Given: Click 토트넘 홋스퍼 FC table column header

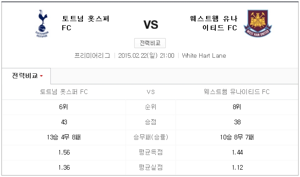Looking at the screenshot, I should coord(64,92).
